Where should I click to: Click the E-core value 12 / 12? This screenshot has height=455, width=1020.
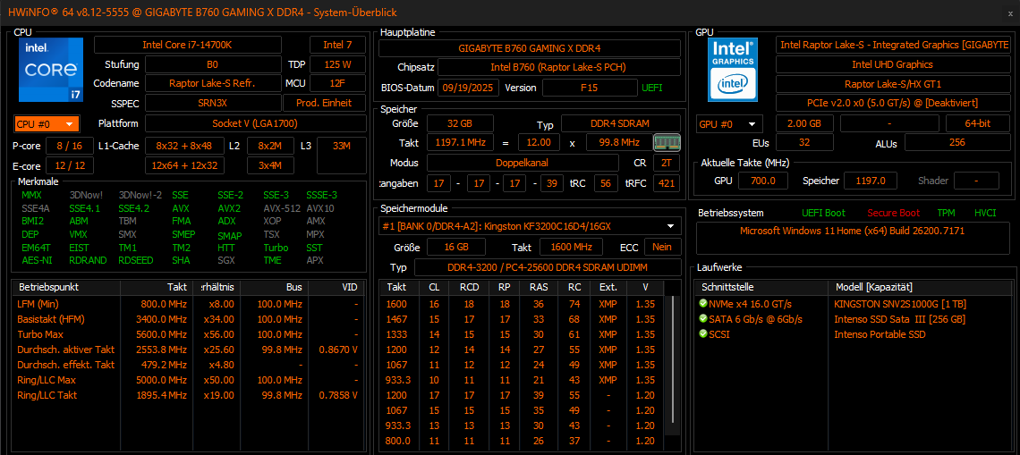coord(70,165)
